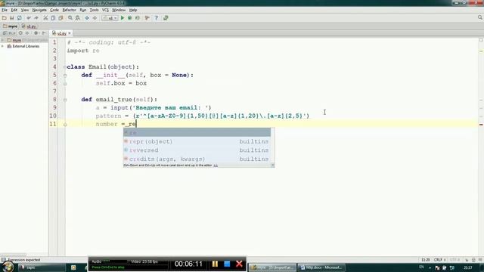484x272 pixels.
Task: Click the CRLF line separator in status bar
Action: 439,260
